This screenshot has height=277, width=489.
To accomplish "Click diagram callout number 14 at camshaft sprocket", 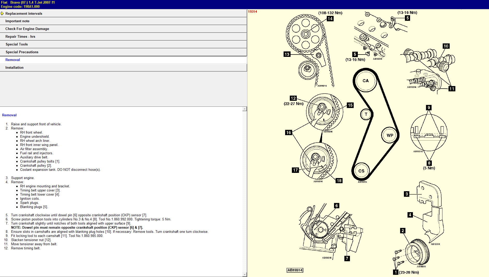I will [x=330, y=19].
